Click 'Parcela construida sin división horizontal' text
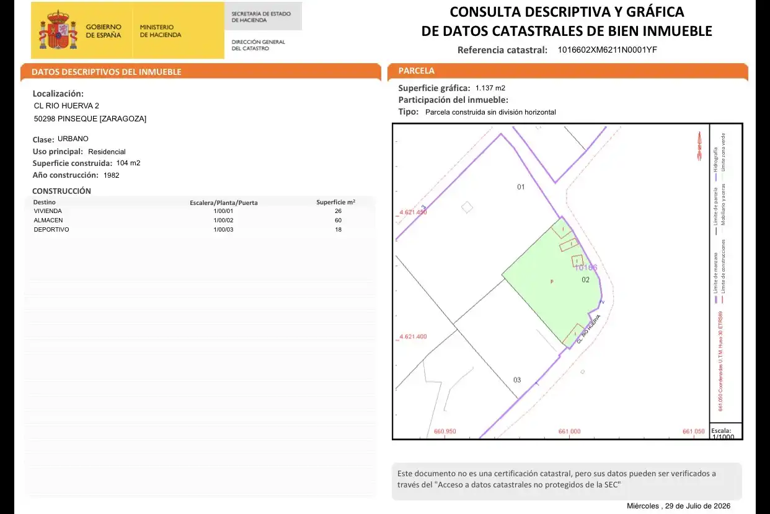This screenshot has height=514, width=770. point(490,112)
